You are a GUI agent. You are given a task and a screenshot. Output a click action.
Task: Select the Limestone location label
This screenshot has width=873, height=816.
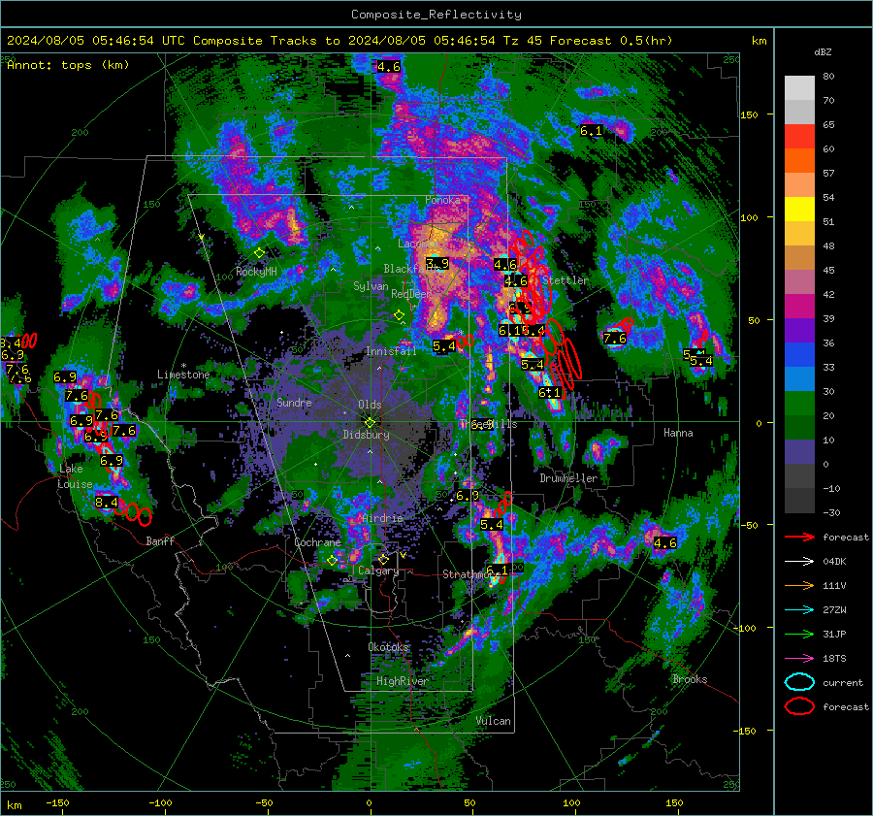pos(183,375)
